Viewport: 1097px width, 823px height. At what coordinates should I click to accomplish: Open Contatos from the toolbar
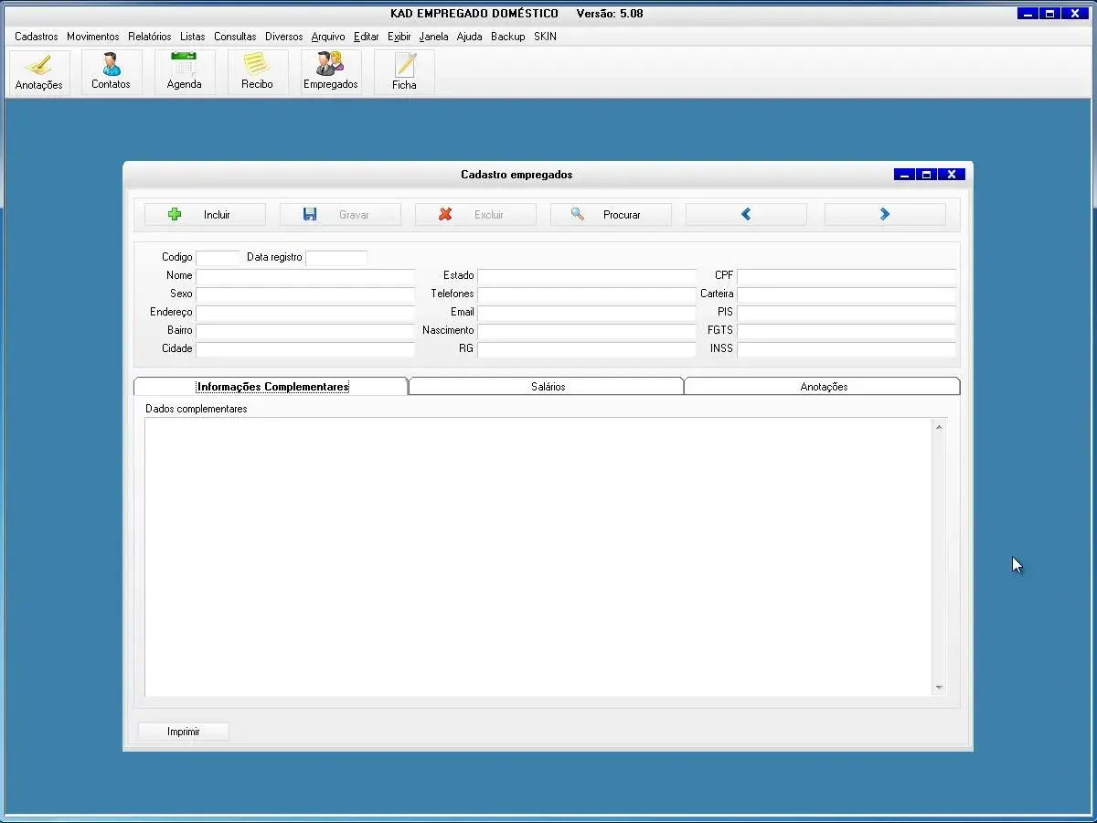[x=111, y=72]
